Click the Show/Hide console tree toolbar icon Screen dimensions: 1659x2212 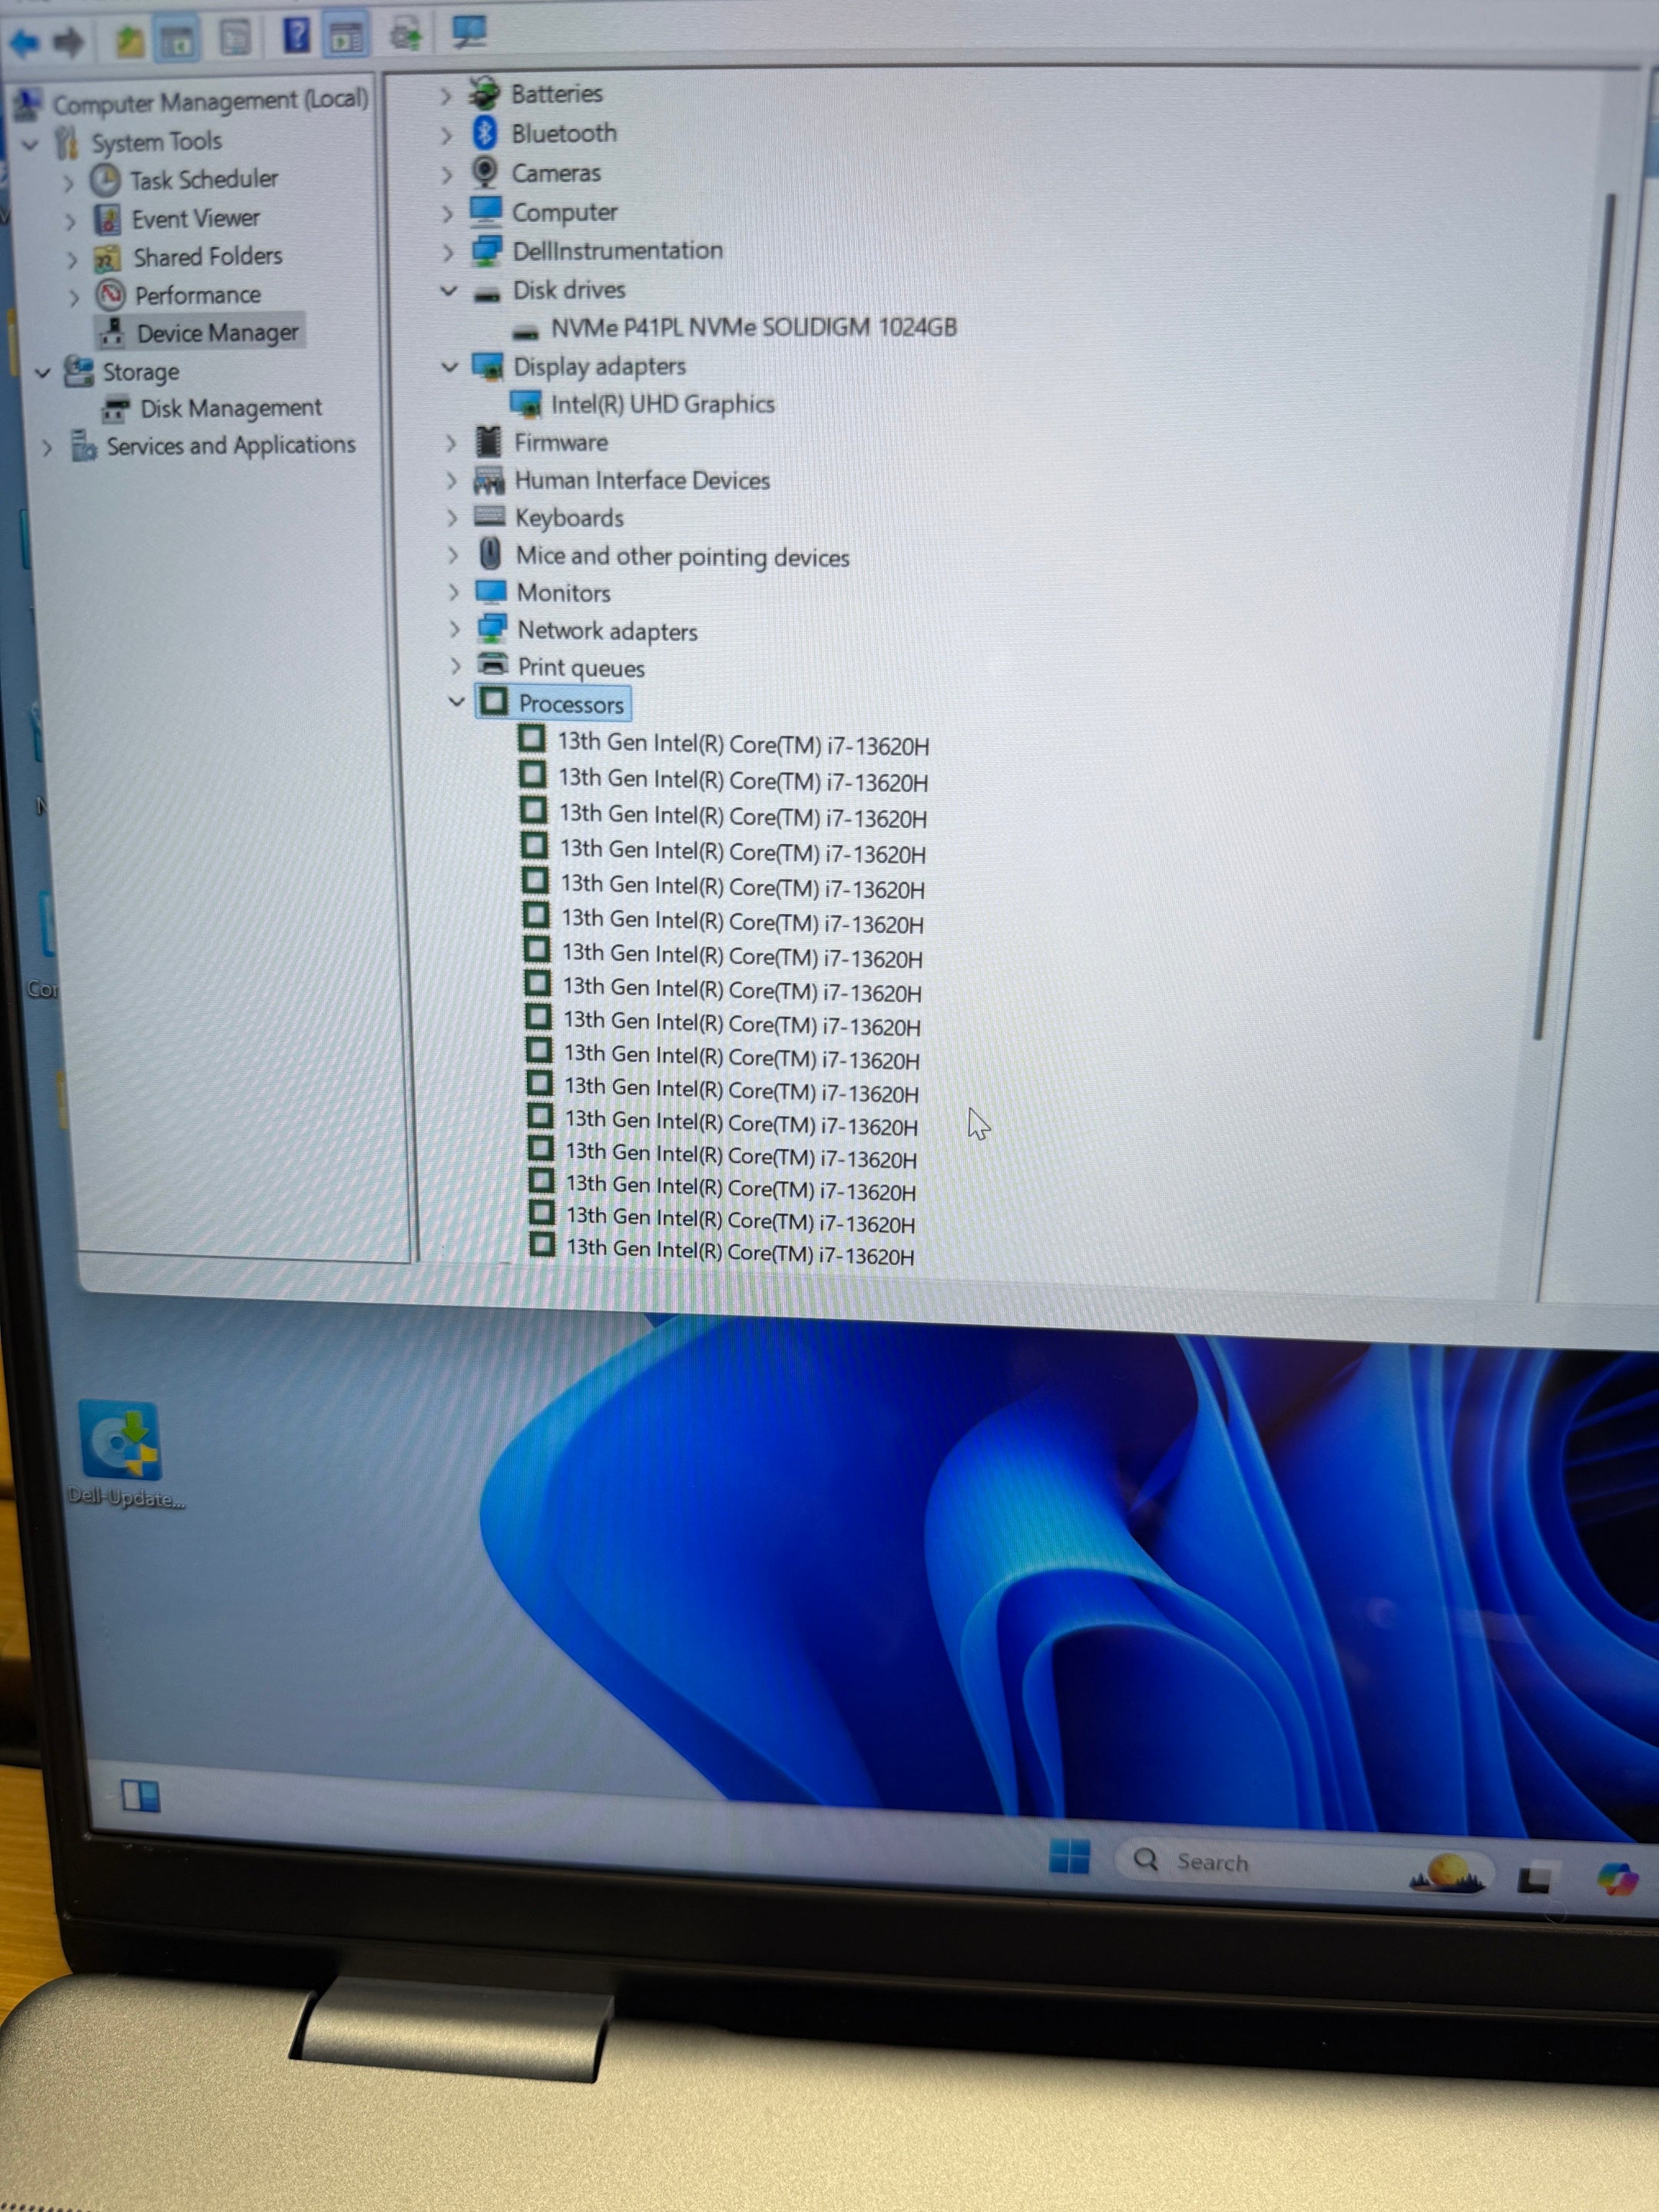[177, 41]
